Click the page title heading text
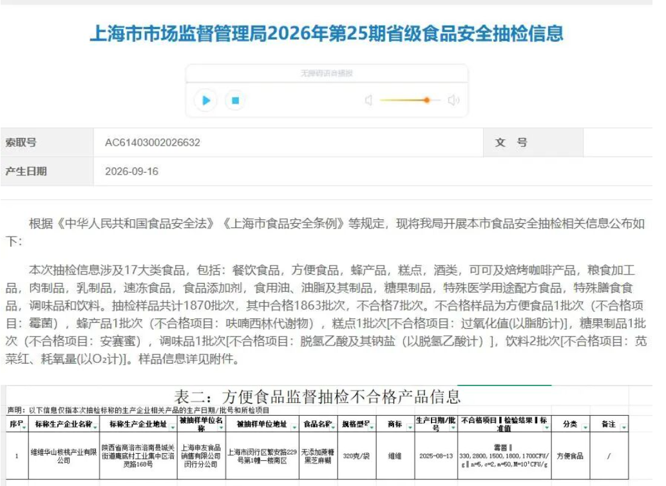Image resolution: width=666 pixels, height=486 pixels. coord(327,34)
